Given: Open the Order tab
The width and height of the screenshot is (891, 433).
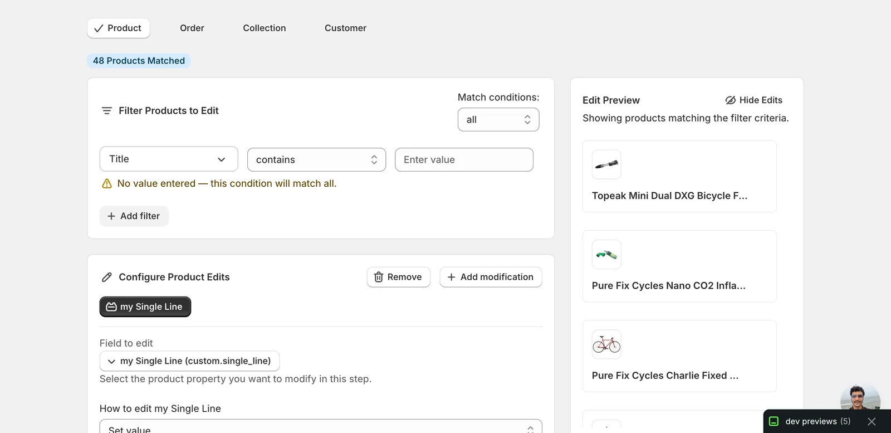Looking at the screenshot, I should 192,28.
